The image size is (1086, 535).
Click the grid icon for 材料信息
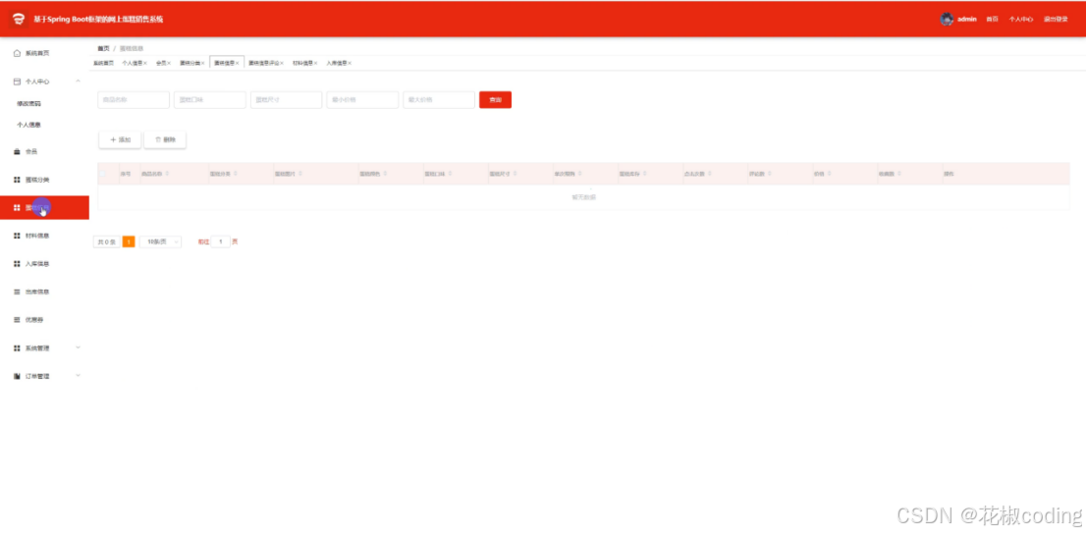tap(18, 236)
